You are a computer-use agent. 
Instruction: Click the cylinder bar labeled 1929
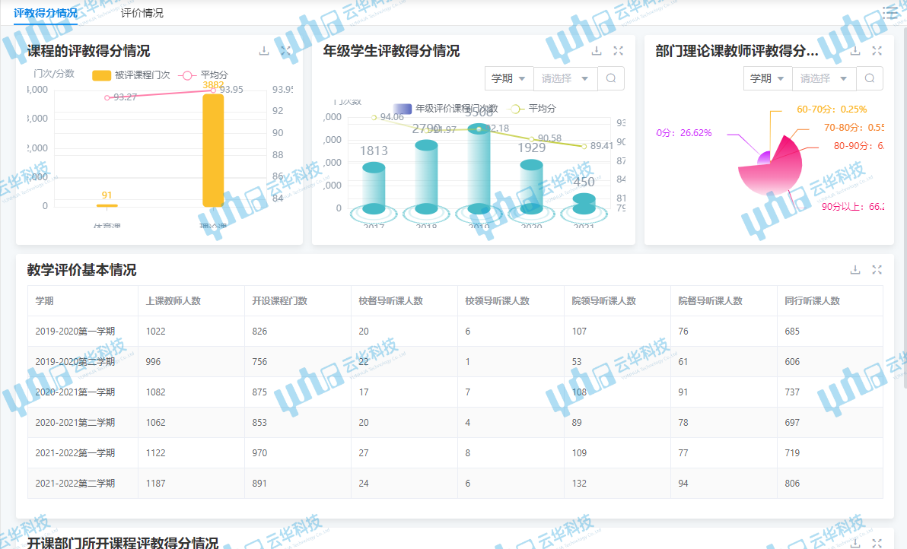(532, 186)
